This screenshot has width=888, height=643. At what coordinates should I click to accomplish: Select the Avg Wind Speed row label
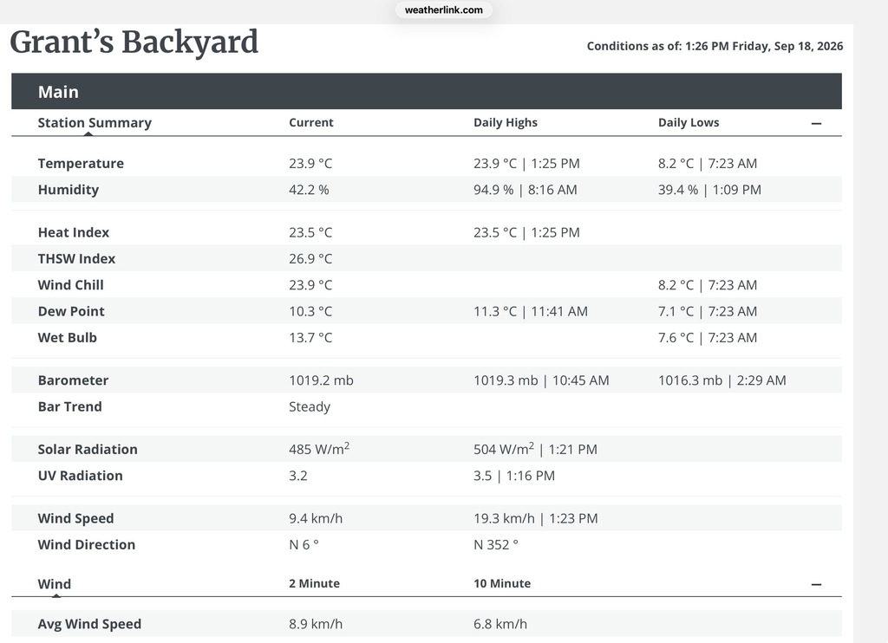(89, 624)
